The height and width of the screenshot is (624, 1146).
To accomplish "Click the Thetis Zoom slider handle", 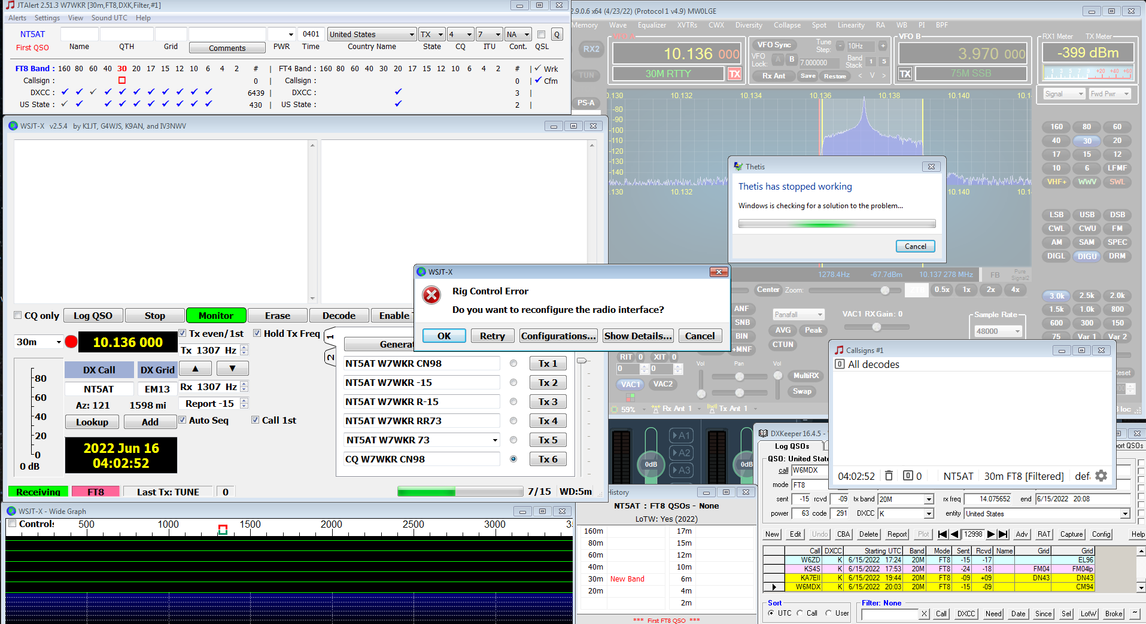I will 884,290.
